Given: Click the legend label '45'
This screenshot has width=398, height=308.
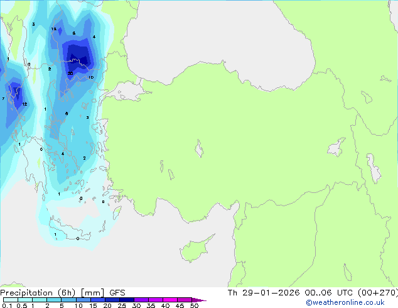Looking at the screenshot, I should 180,305.
